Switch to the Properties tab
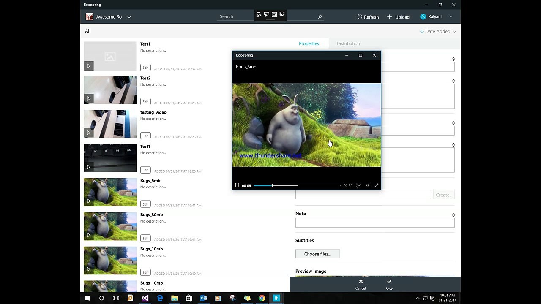 309,43
